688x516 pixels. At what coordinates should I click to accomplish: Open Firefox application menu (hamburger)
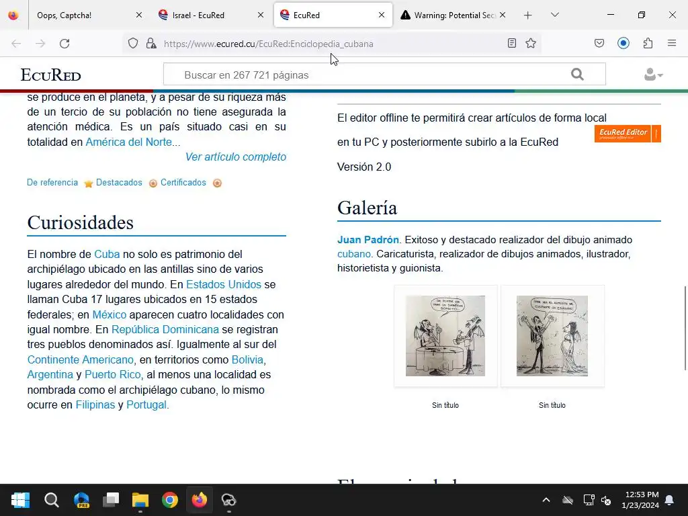pos(672,44)
